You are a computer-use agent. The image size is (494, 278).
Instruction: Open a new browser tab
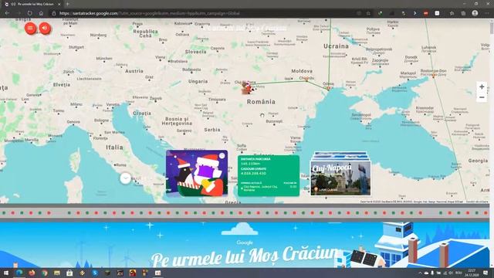pyautogui.click(x=67, y=4)
